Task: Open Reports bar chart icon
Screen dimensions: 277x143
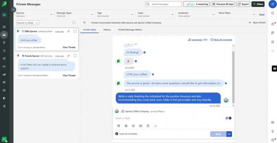Action: (x=4, y=74)
